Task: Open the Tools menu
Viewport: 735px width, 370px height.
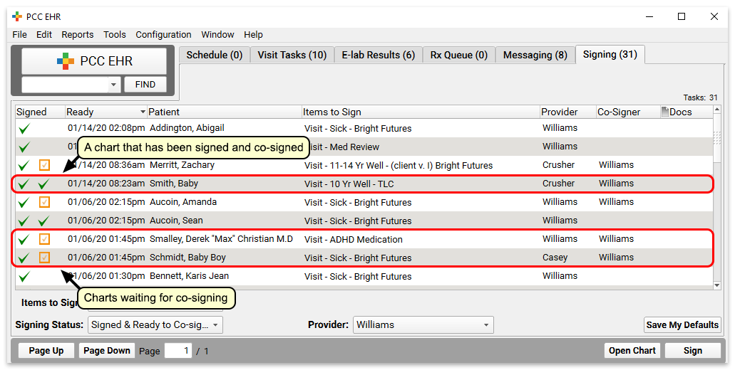Action: pyautogui.click(x=115, y=35)
